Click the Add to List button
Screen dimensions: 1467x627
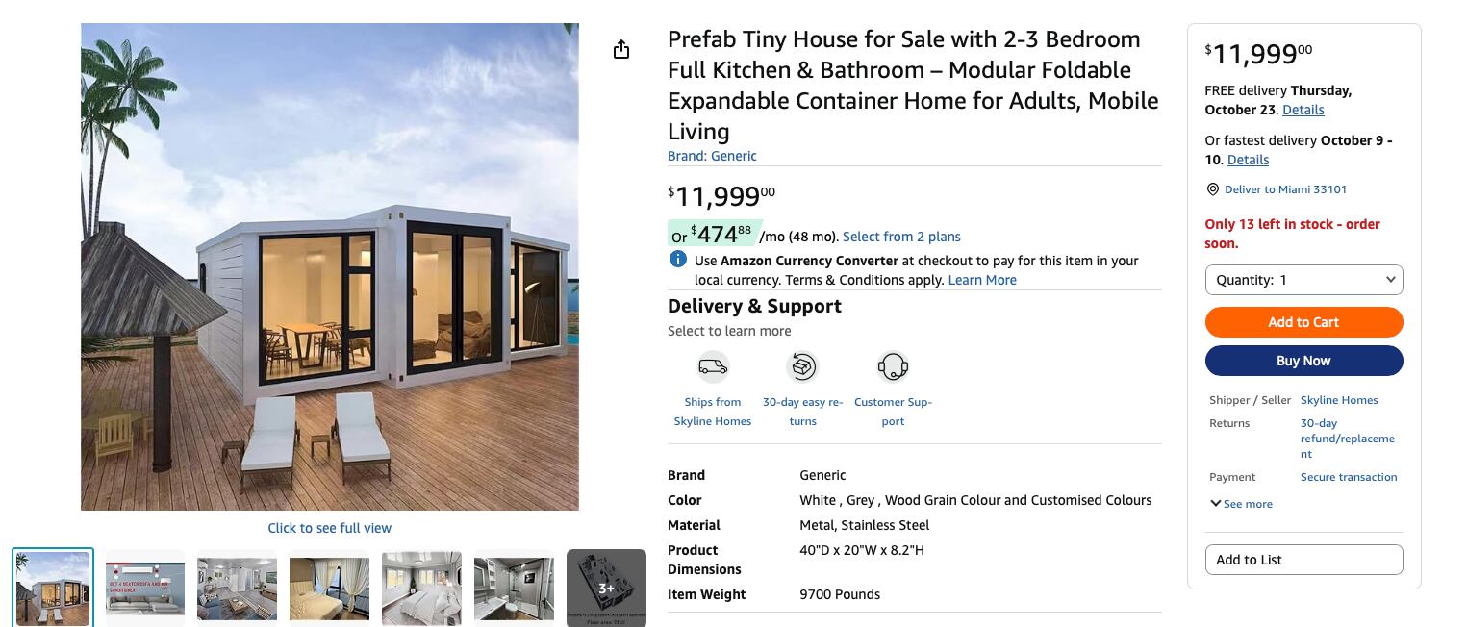1303,560
